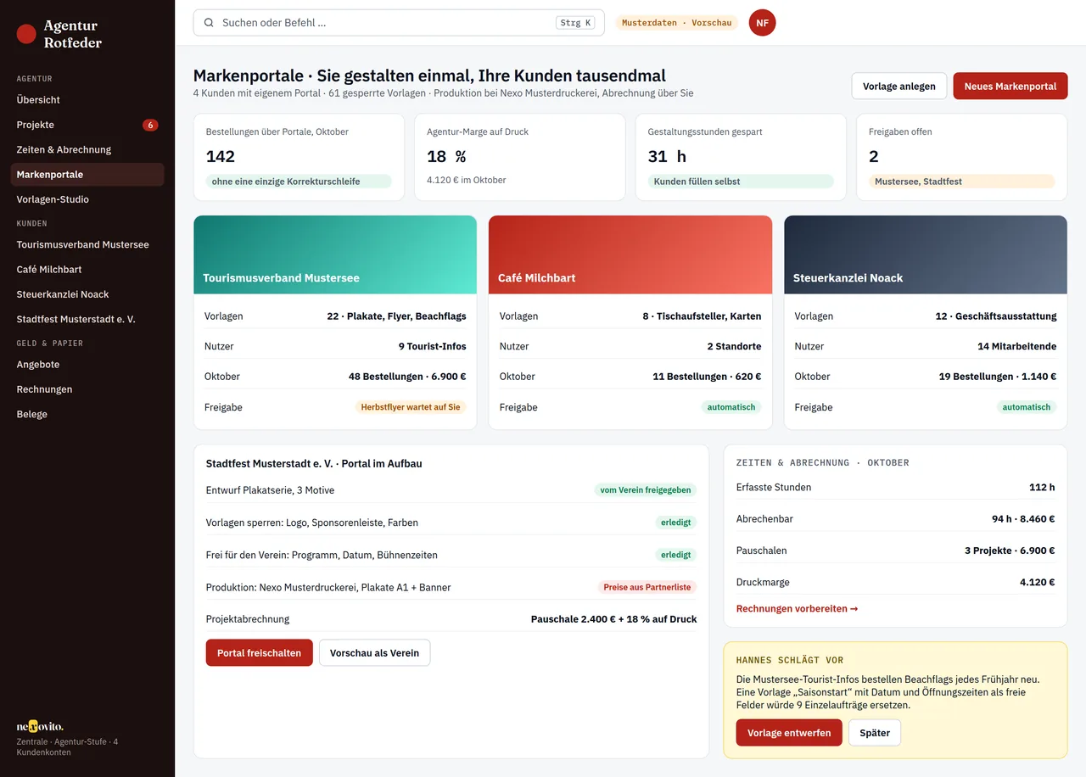Viewport: 1086px width, 777px height.
Task: Open Café Milchbart in sidebar customers
Action: click(87, 270)
